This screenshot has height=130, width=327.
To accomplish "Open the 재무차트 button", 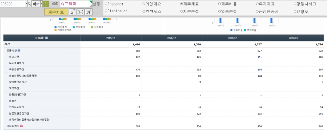I will coord(56,12).
